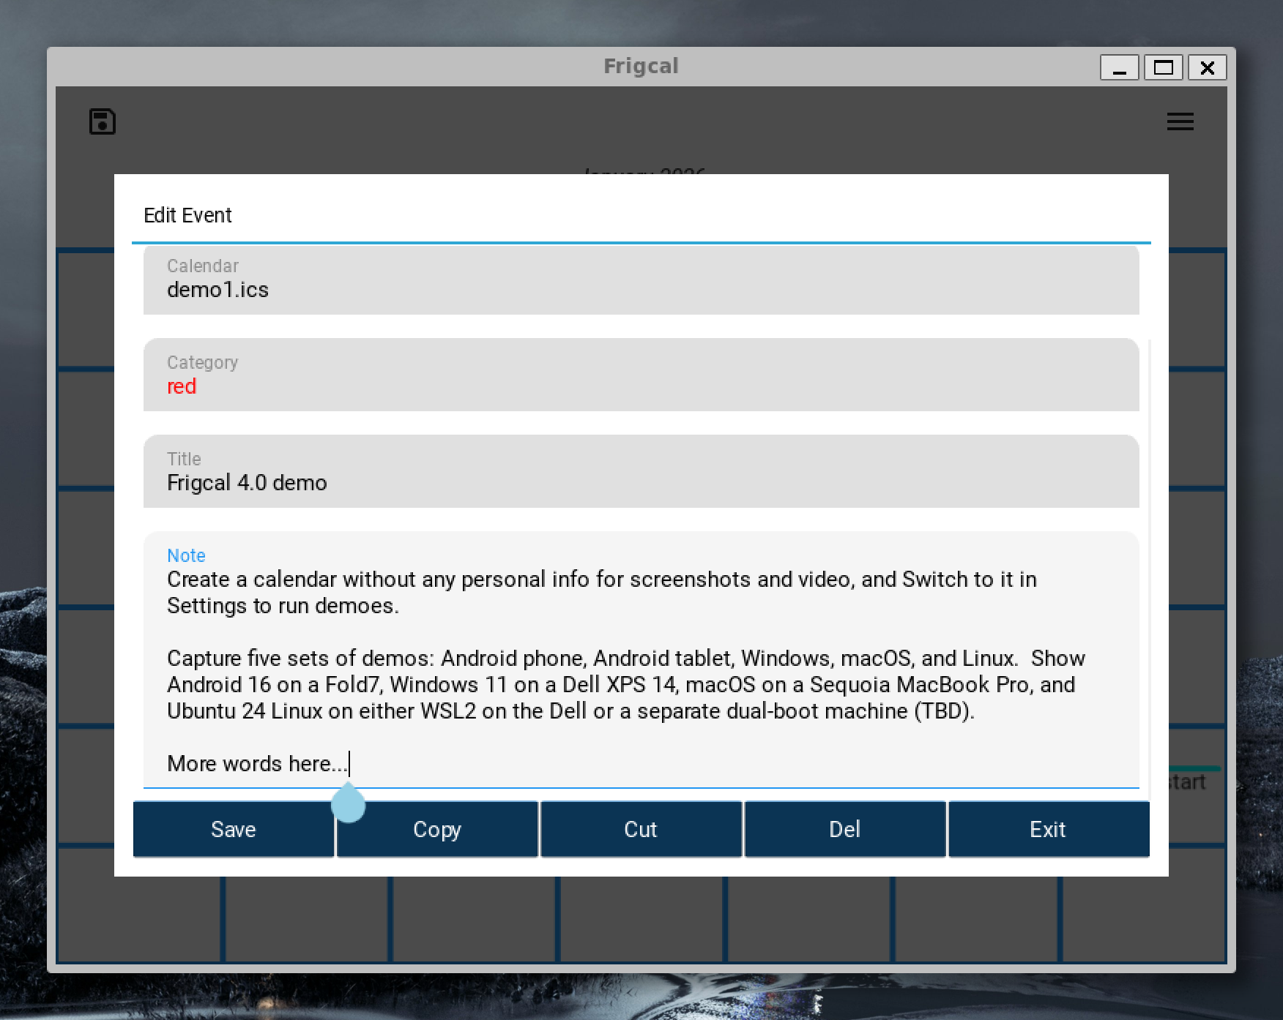Click the Del button
Screen dimensions: 1283x1020
click(844, 829)
